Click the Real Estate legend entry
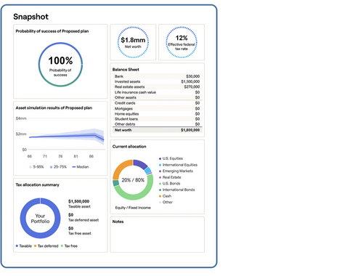This screenshot has height=276, width=363. 170,177
